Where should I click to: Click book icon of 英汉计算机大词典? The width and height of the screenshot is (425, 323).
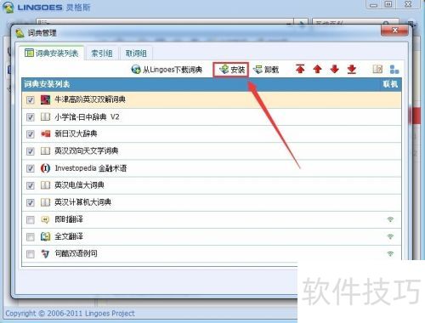coord(45,202)
